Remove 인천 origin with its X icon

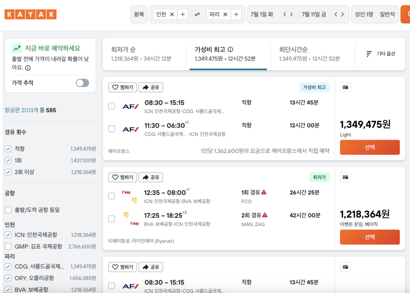172,14
